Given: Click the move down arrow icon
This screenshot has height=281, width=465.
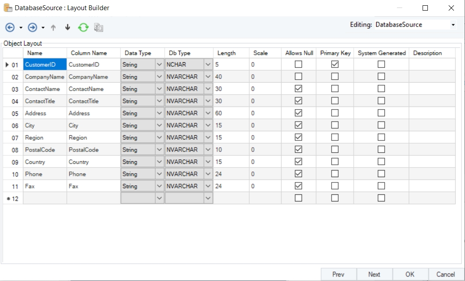Looking at the screenshot, I should click(x=68, y=27).
